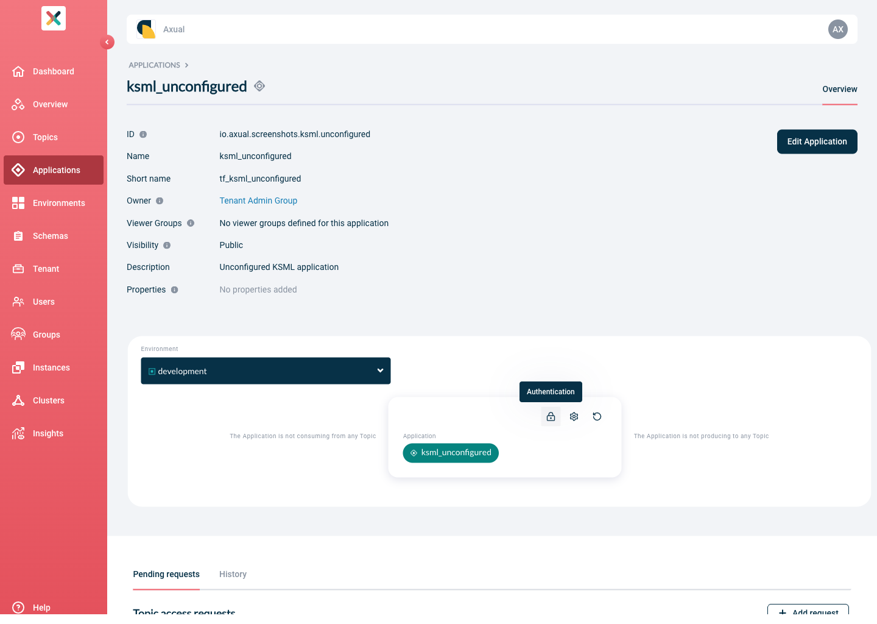Click the Dashboard home icon
The height and width of the screenshot is (624, 877).
click(18, 71)
